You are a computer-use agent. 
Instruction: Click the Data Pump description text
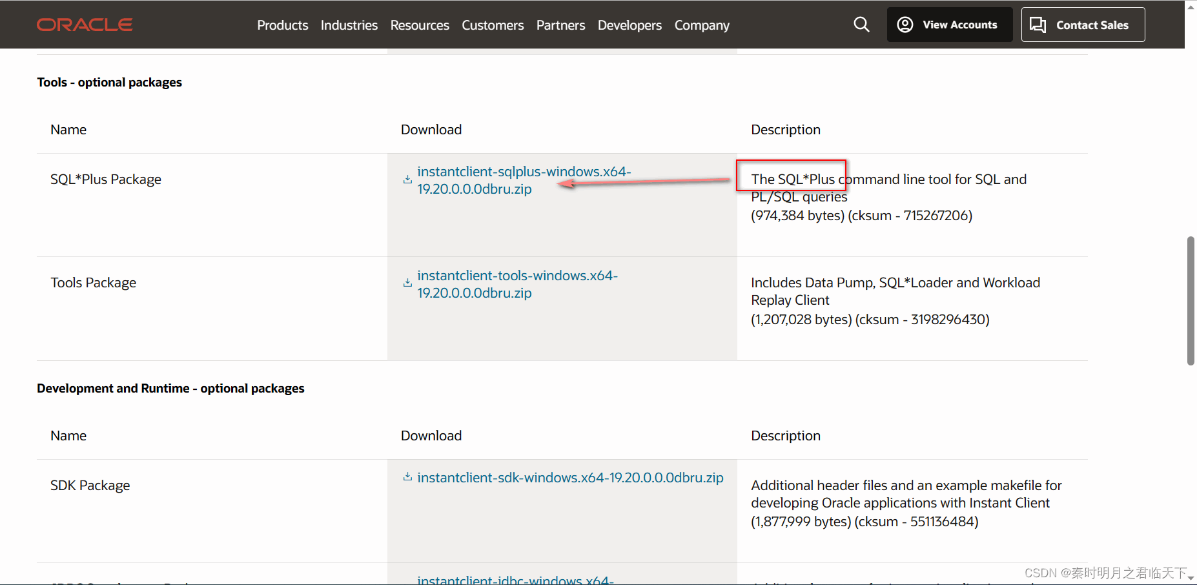[895, 291]
